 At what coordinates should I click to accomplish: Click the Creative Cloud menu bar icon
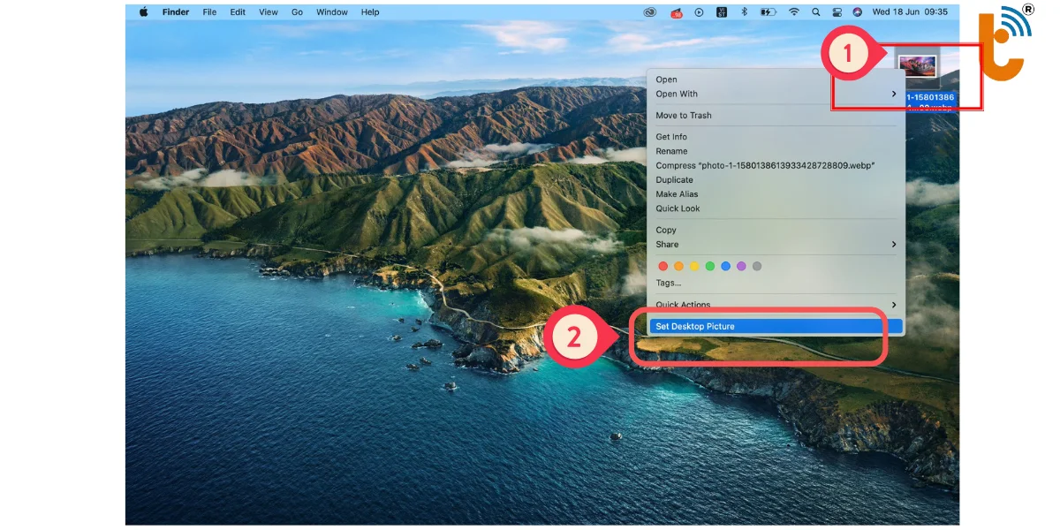click(650, 12)
